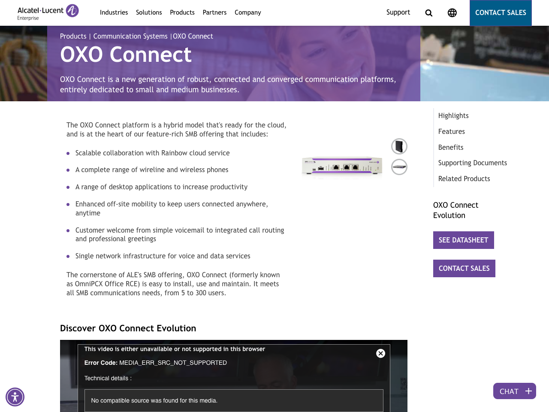
Task: Click desktop applications productivity bullet
Action: click(161, 187)
